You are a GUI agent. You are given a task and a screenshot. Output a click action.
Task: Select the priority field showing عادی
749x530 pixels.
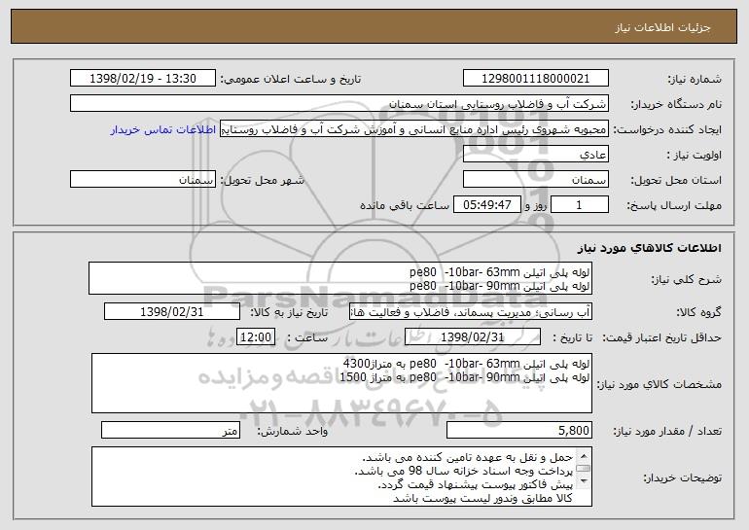click(x=535, y=155)
